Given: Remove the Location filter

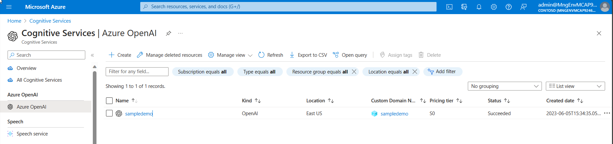Looking at the screenshot, I should [415, 72].
